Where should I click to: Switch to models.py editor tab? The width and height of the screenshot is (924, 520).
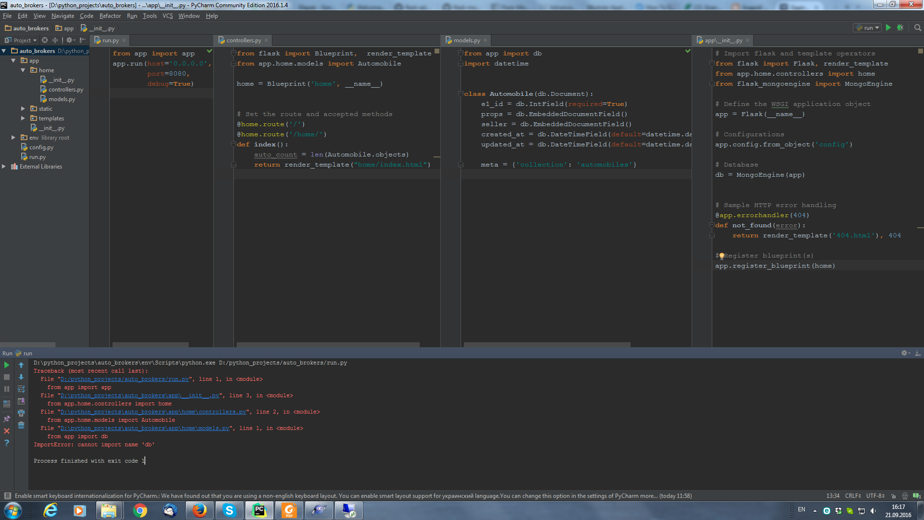click(467, 40)
